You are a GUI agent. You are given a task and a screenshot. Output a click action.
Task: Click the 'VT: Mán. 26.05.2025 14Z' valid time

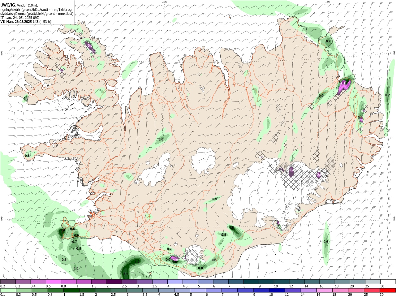click(x=19, y=22)
